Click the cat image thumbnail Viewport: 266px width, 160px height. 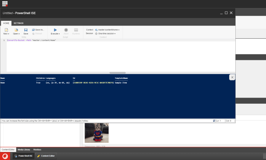tap(97, 133)
